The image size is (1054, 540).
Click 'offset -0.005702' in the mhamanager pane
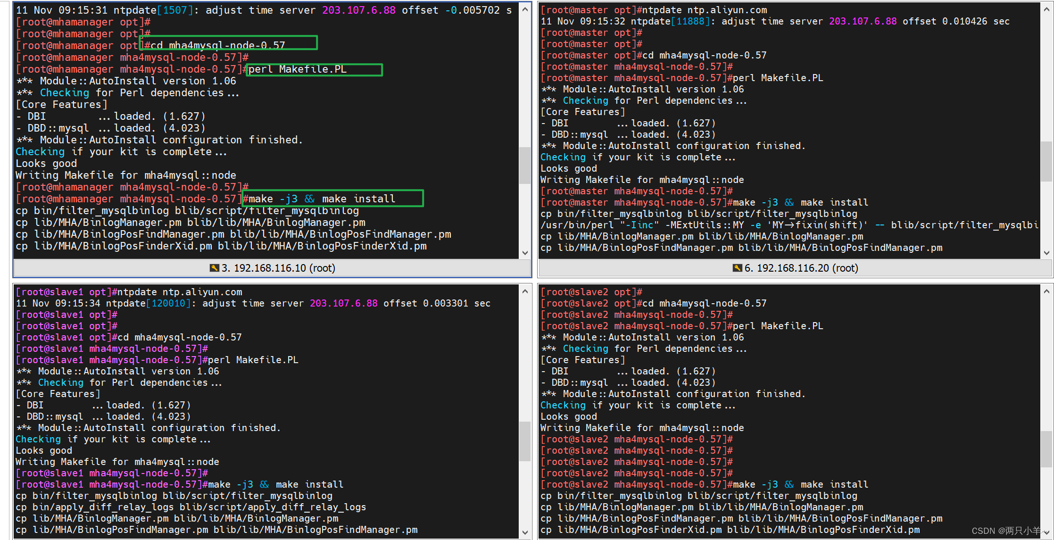451,10
